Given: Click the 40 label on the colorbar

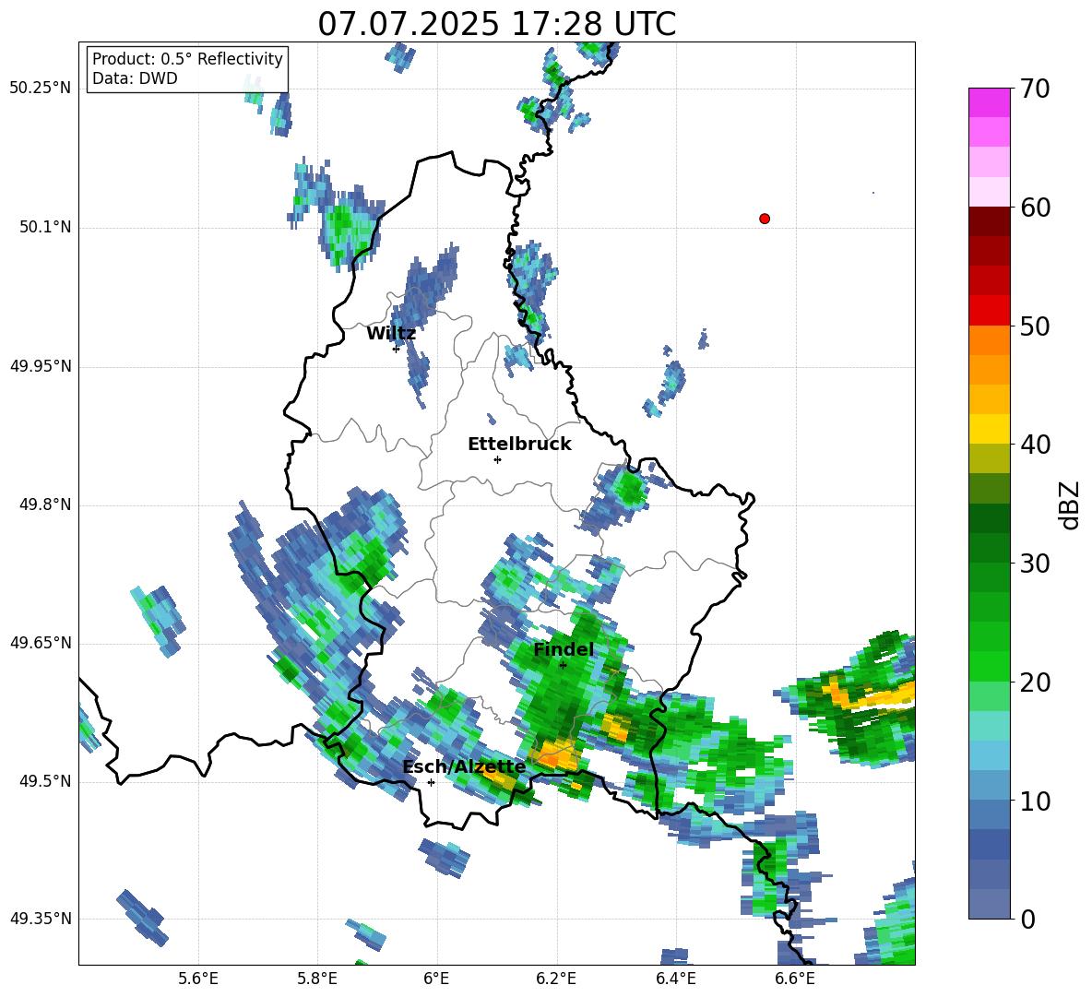Looking at the screenshot, I should pyautogui.click(x=1035, y=445).
